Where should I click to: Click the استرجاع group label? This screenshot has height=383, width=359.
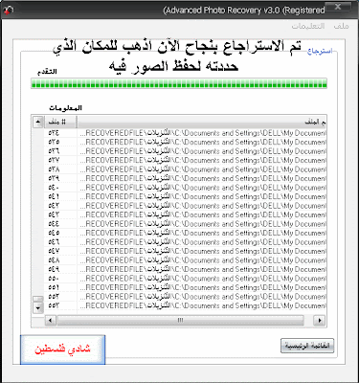pyautogui.click(x=320, y=51)
